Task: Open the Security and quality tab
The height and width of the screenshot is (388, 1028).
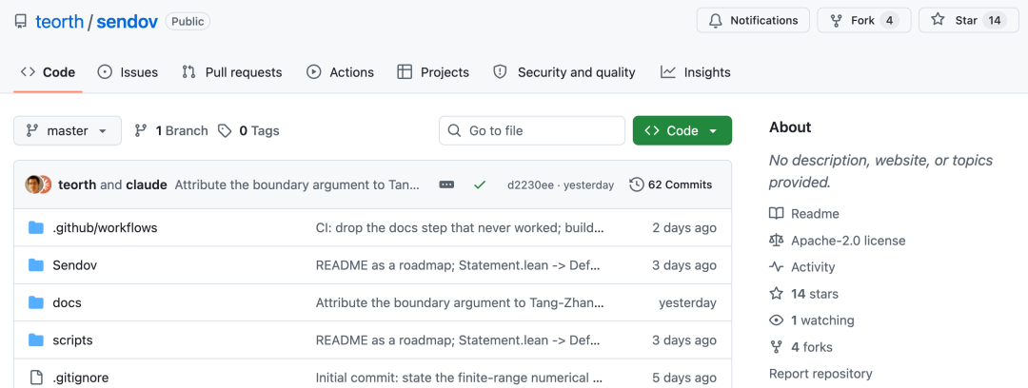Action: tap(564, 72)
